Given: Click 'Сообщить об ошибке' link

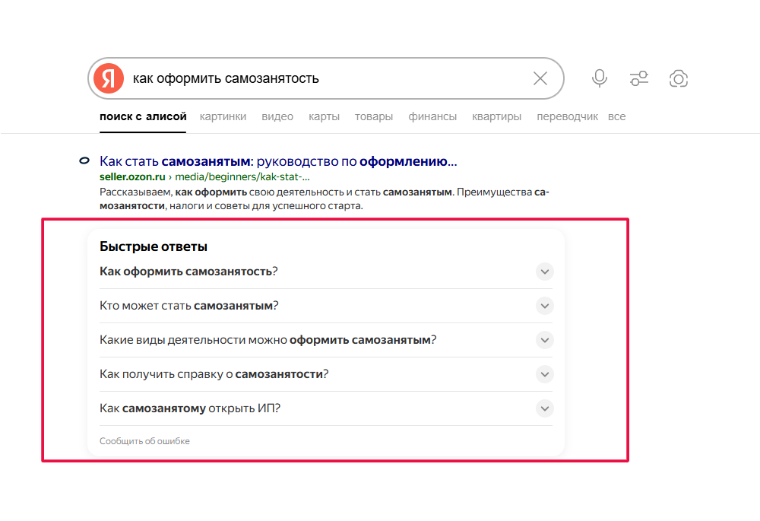Looking at the screenshot, I should click(144, 441).
